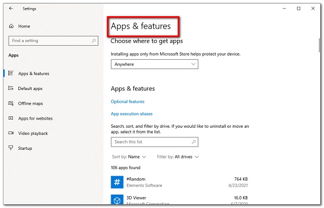Click the Offline maps sidebar icon
Image resolution: width=324 pixels, height=208 pixels.
[x=11, y=103]
